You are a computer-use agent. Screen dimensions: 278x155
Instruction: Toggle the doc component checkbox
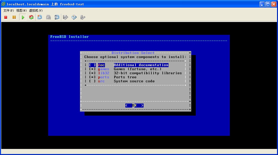coord(92,65)
